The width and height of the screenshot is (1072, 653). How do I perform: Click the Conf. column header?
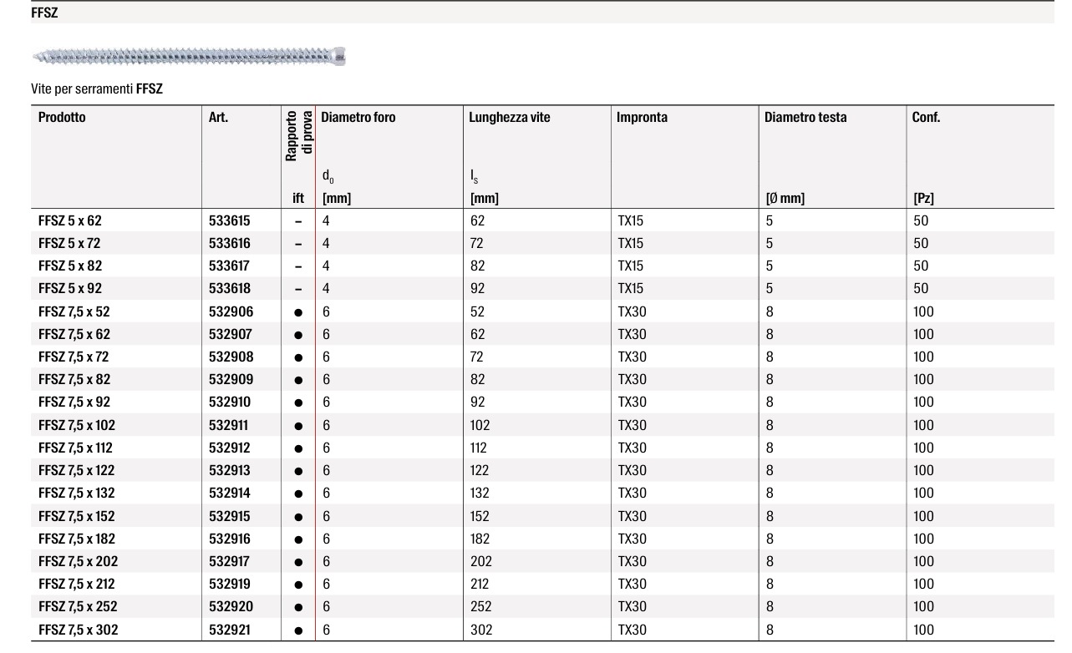(x=927, y=118)
